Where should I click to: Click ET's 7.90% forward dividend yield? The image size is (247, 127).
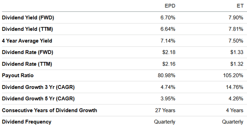(237, 17)
